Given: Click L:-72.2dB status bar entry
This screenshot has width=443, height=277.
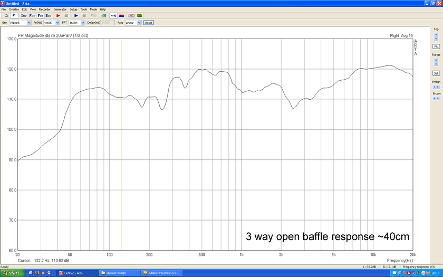Looking at the screenshot, I should click(x=370, y=267).
